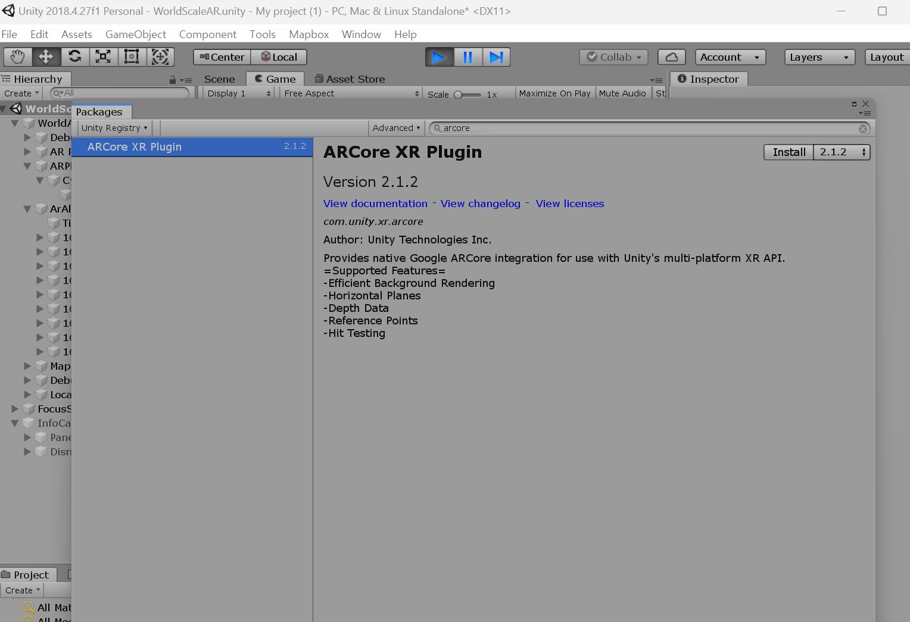
Task: Select the All Mat saved search
Action: tap(47, 608)
